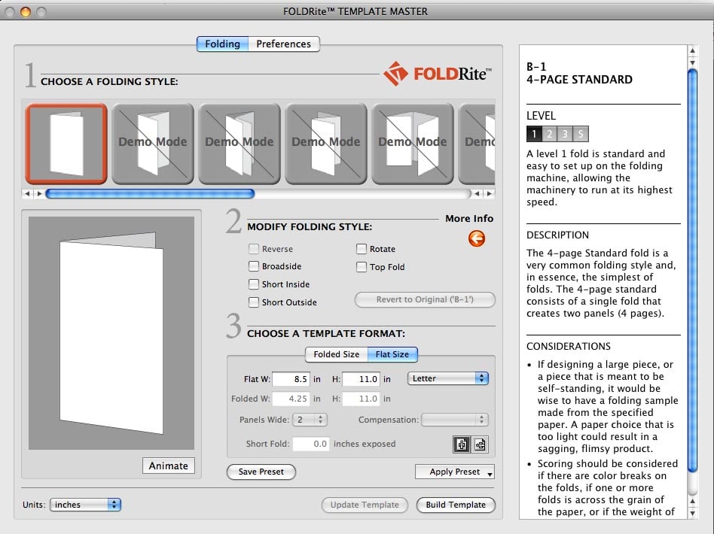Open the Units inches dropdown

tap(86, 505)
